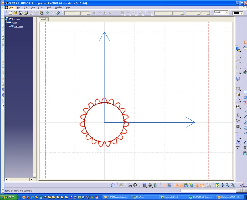Select CATDrawing1 in the tree
The image size is (247, 200).
[x=15, y=19]
